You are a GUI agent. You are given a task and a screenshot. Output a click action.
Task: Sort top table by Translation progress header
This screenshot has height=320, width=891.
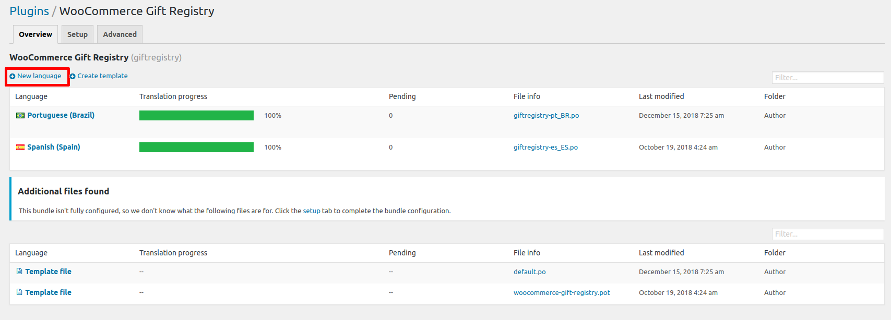click(173, 96)
